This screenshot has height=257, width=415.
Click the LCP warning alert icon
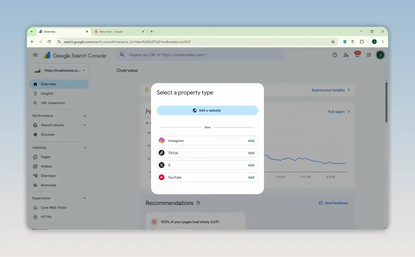[154, 222]
